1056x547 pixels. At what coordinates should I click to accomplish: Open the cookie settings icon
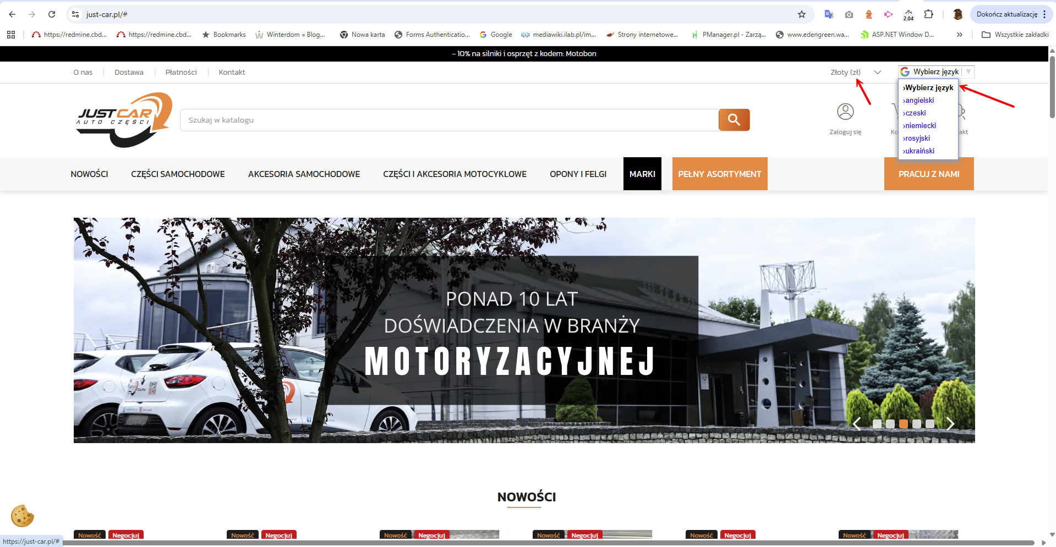23,516
